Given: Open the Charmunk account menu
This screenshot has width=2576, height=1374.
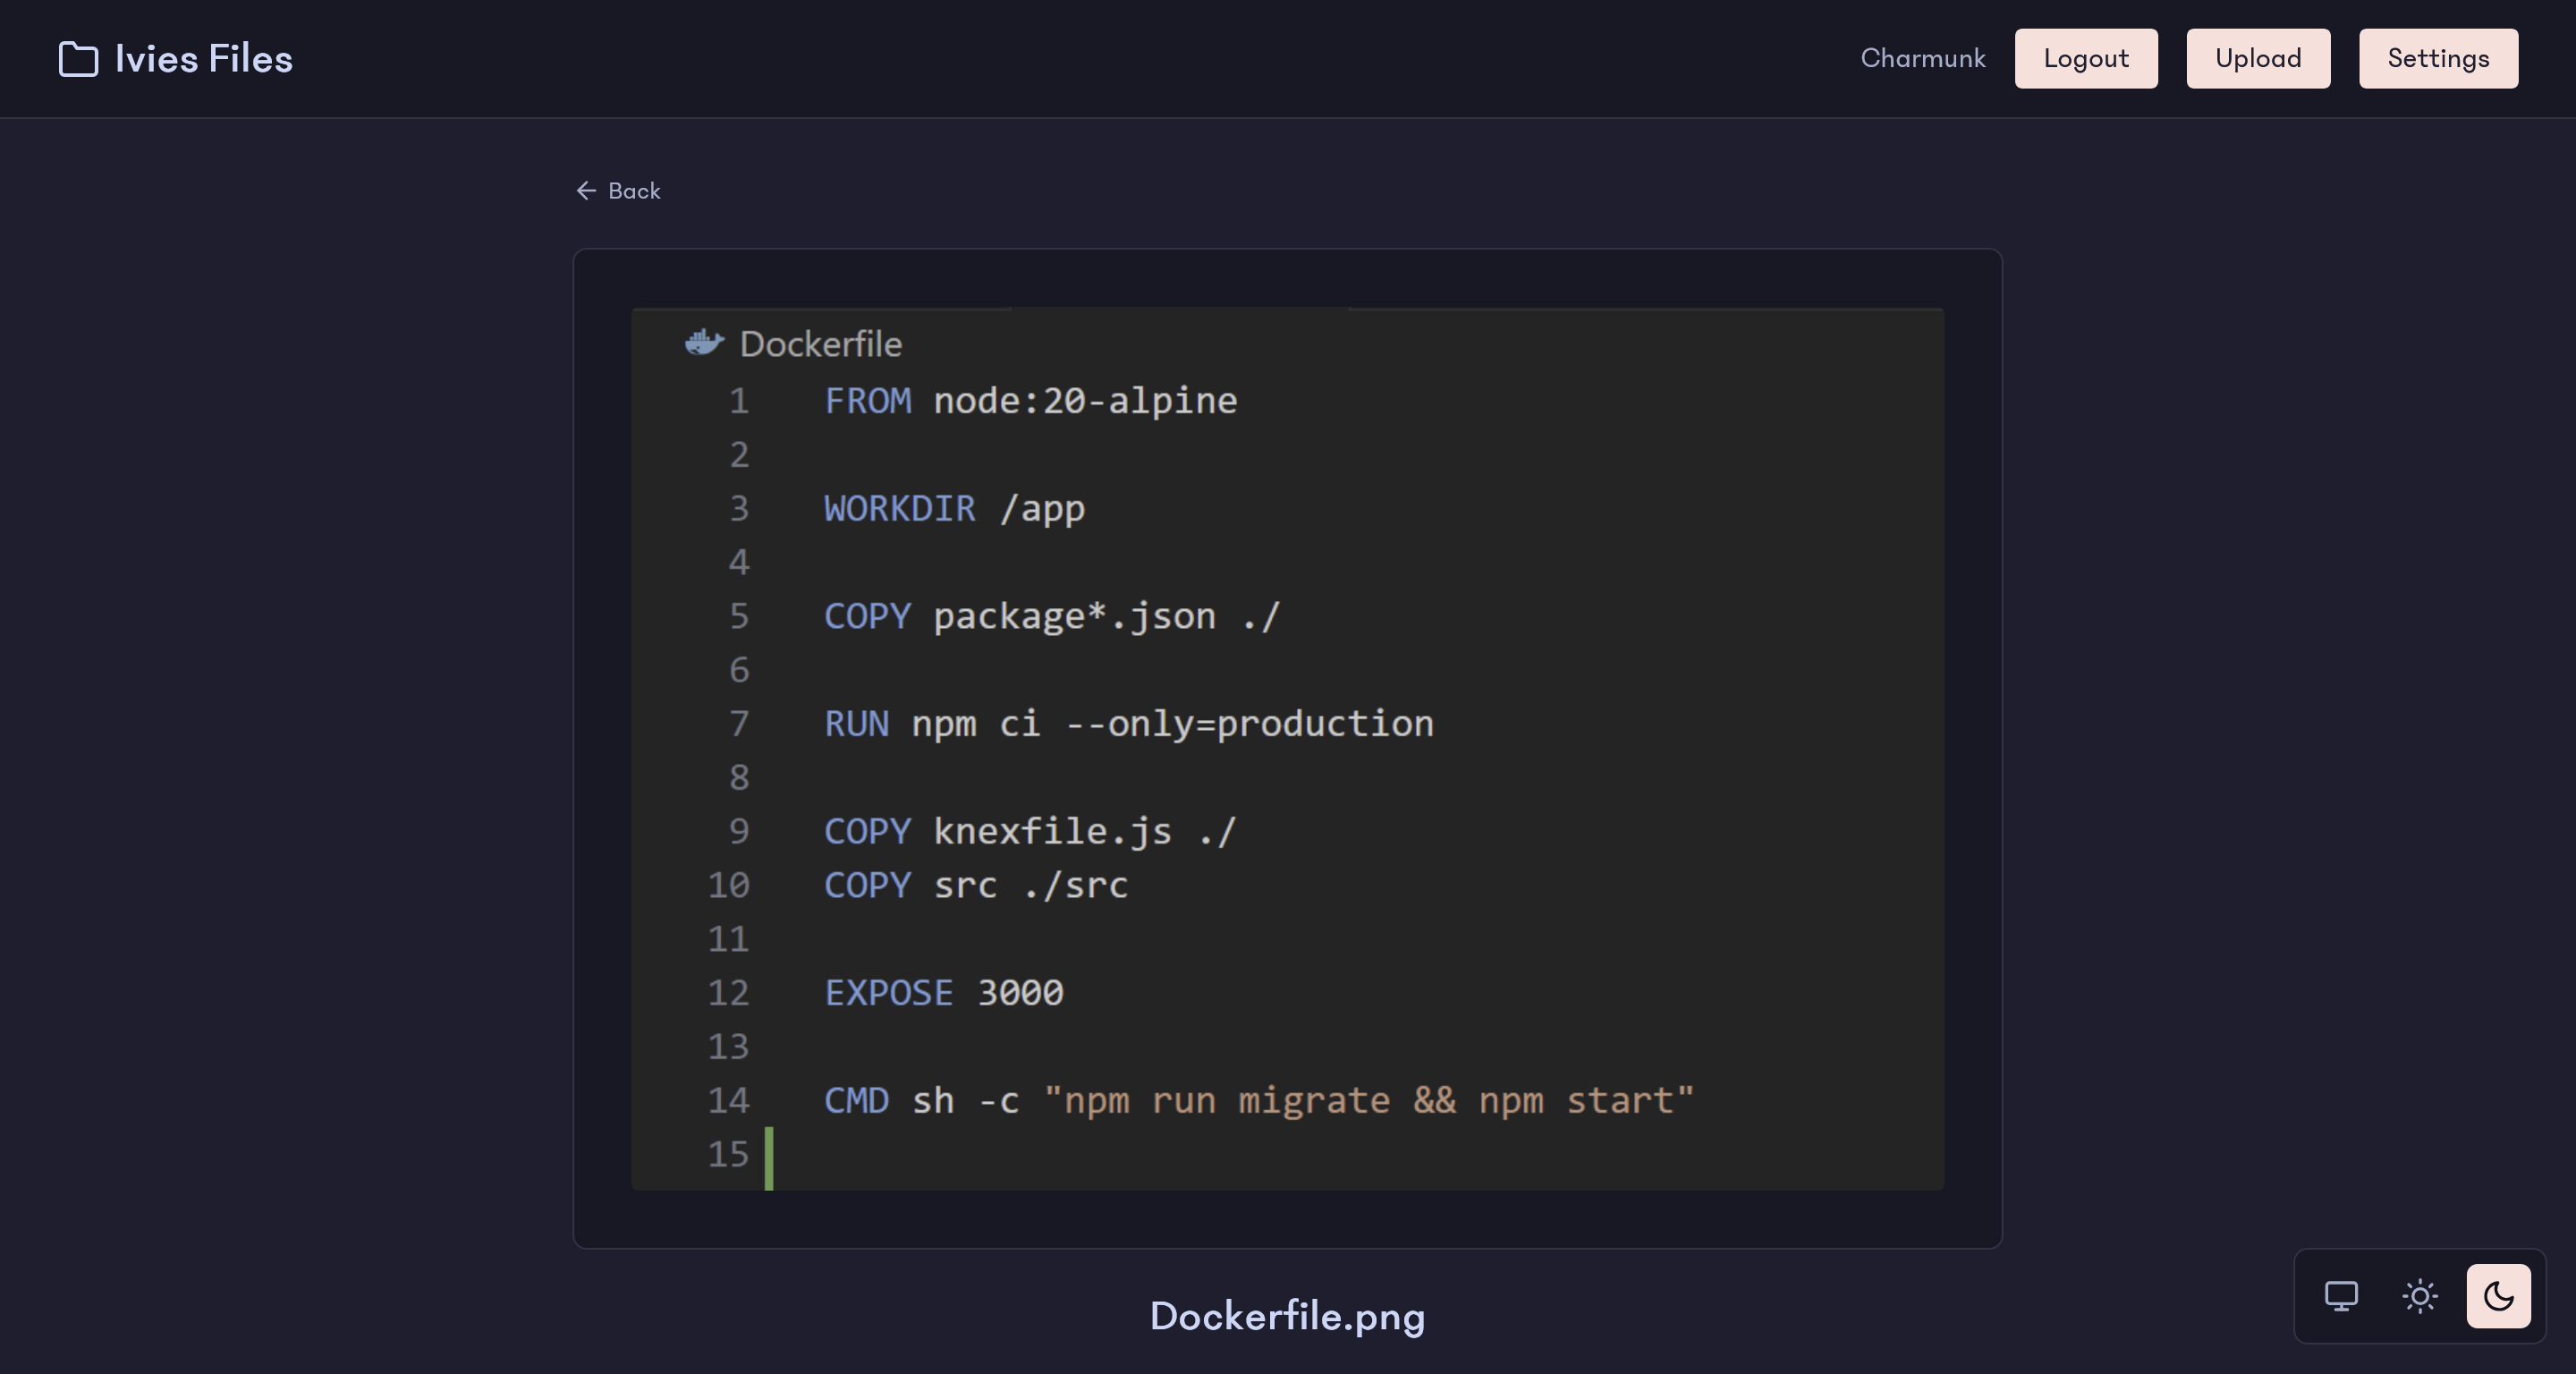Looking at the screenshot, I should (1922, 58).
